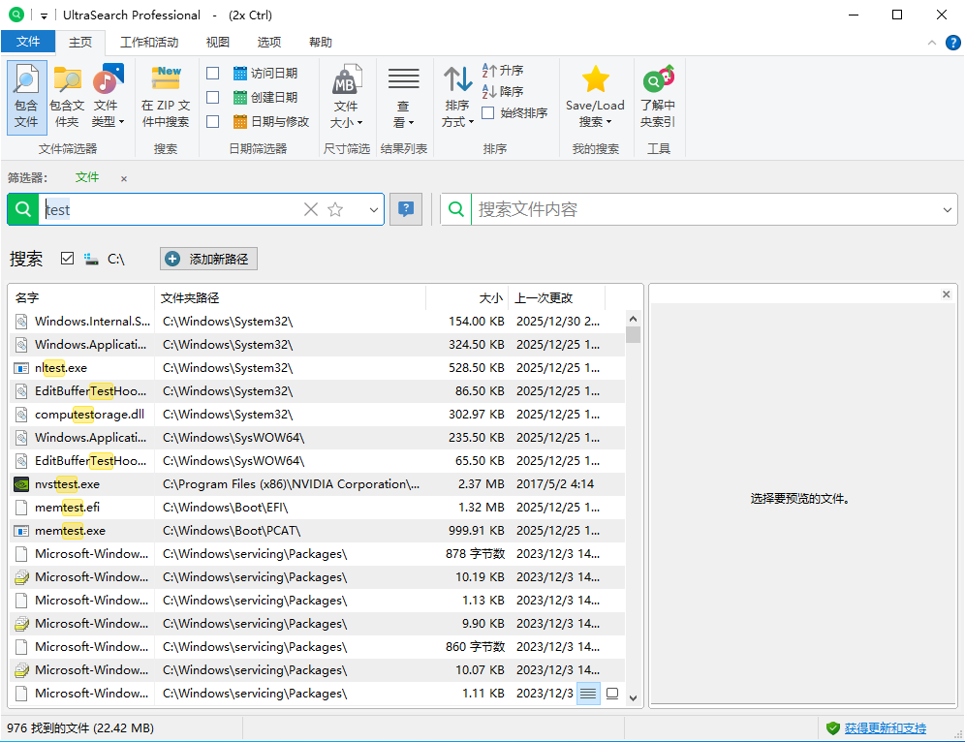Clear the search text with the X icon

coord(311,210)
